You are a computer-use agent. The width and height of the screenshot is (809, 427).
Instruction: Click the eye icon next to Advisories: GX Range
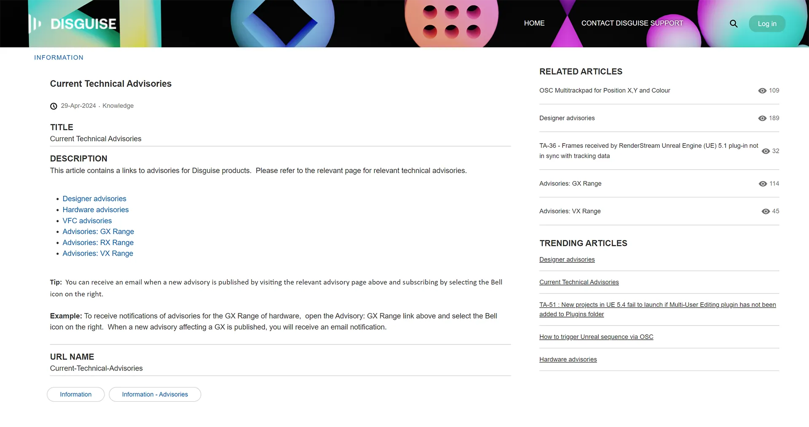click(x=762, y=184)
